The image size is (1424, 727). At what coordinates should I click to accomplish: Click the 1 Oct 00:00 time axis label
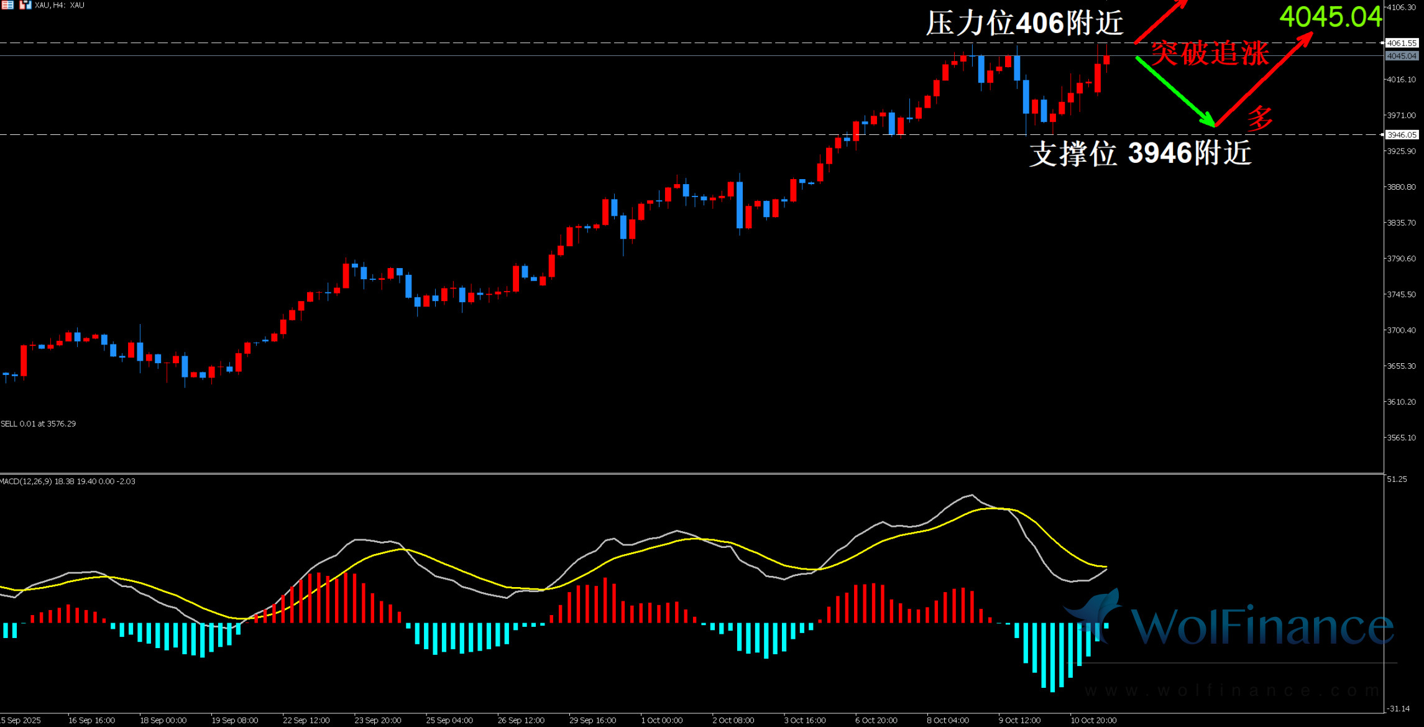pos(661,720)
